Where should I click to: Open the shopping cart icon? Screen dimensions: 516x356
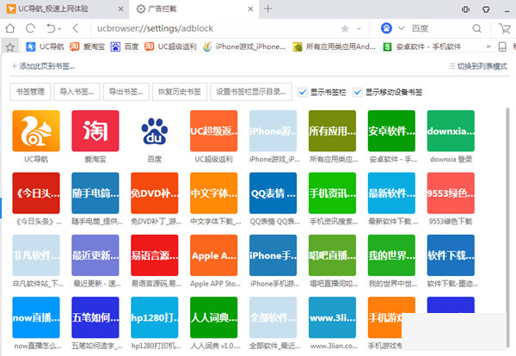505,28
